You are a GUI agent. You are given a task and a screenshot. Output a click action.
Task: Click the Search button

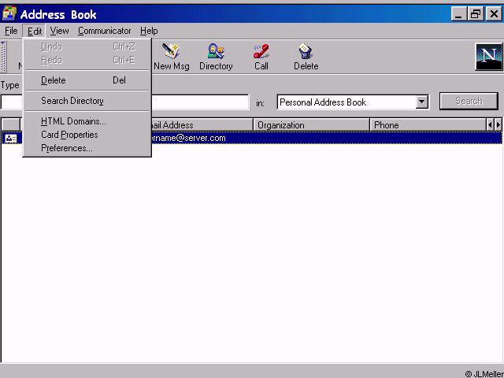point(469,101)
